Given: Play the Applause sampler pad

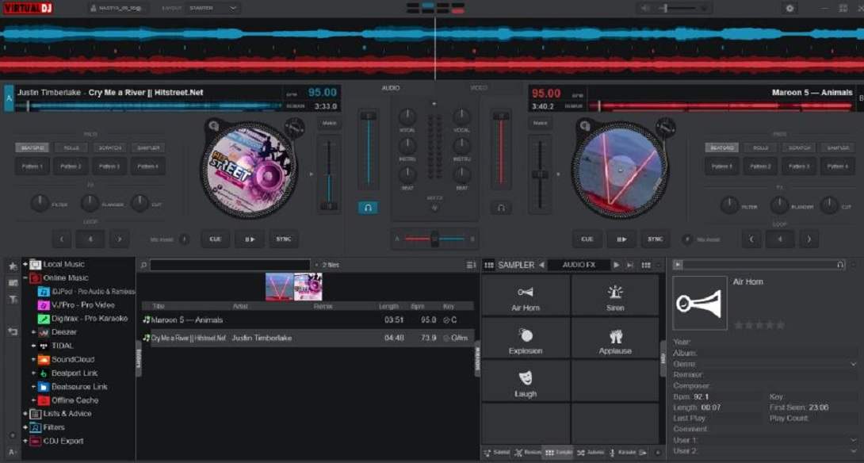Looking at the screenshot, I should (x=617, y=339).
